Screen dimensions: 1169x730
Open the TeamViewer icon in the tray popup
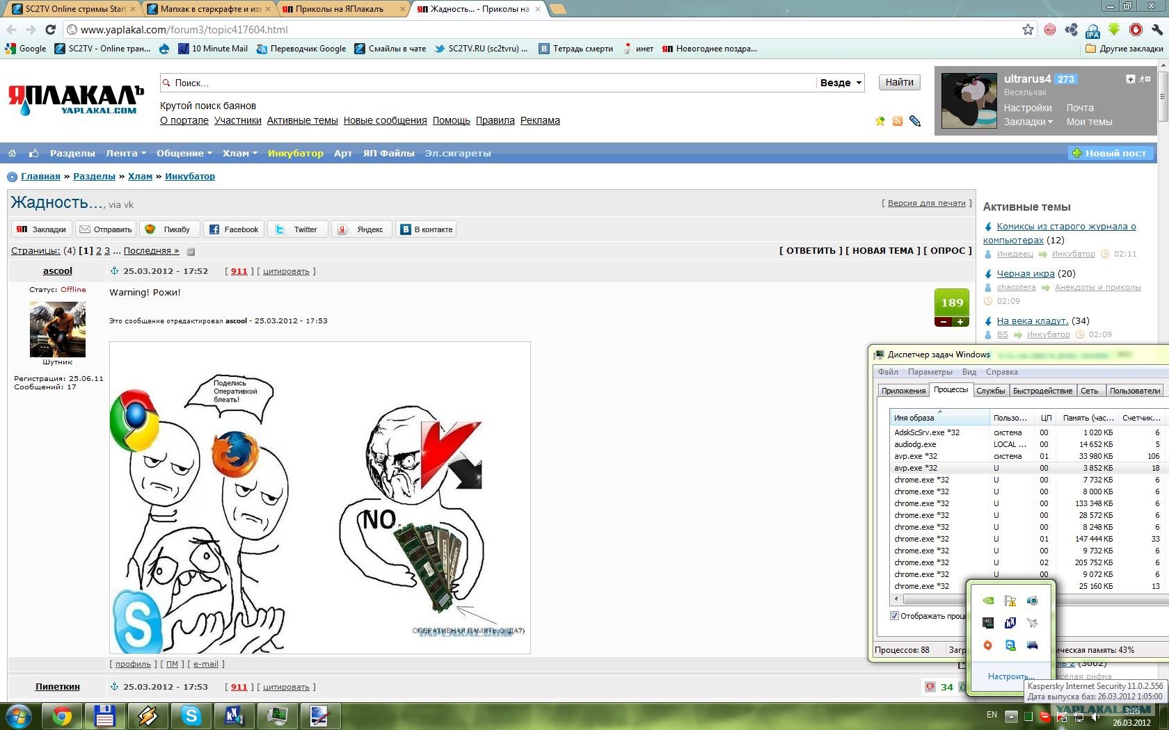click(1010, 645)
